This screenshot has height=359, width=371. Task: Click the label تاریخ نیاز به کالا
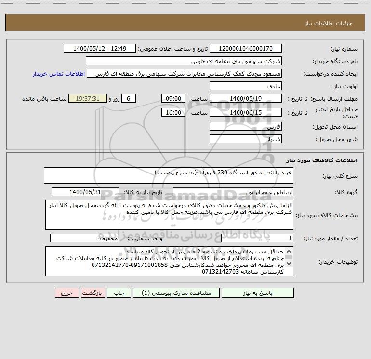pyautogui.click(x=144, y=193)
